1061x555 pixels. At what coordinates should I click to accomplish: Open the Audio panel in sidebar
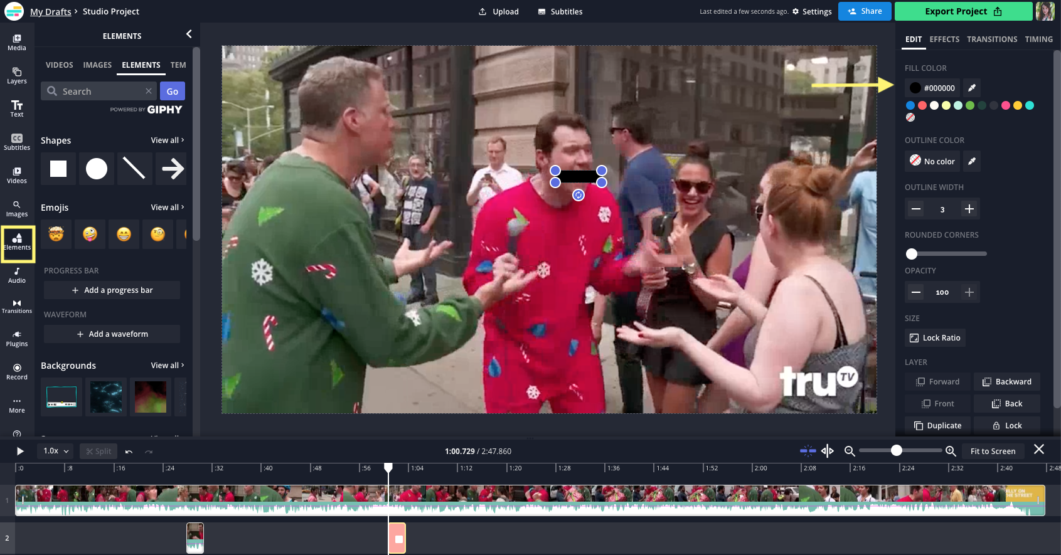[17, 275]
